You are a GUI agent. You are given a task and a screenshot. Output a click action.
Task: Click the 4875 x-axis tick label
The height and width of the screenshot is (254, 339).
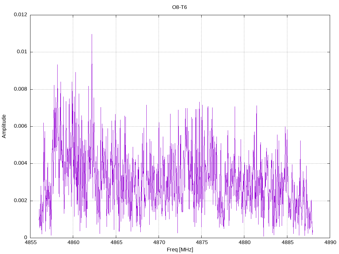[202, 242]
